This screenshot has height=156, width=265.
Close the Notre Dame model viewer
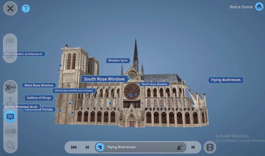(x=10, y=9)
